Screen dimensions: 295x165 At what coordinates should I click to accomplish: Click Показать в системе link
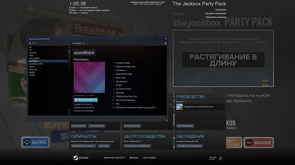(83, 111)
